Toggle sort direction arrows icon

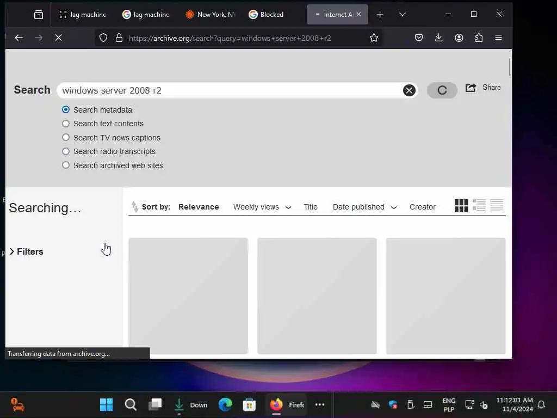point(135,206)
